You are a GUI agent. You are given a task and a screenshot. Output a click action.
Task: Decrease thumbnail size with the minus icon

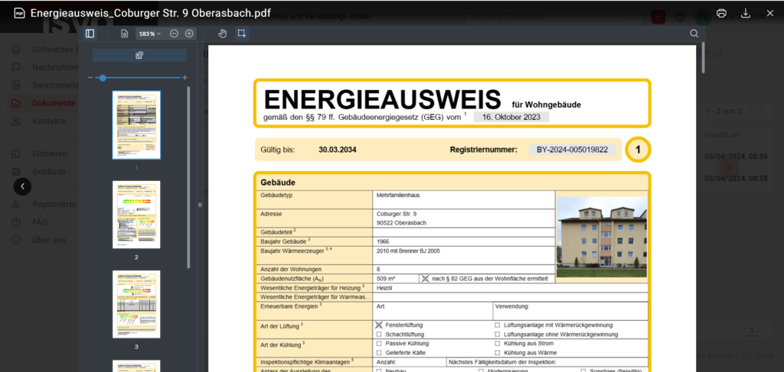pos(91,78)
